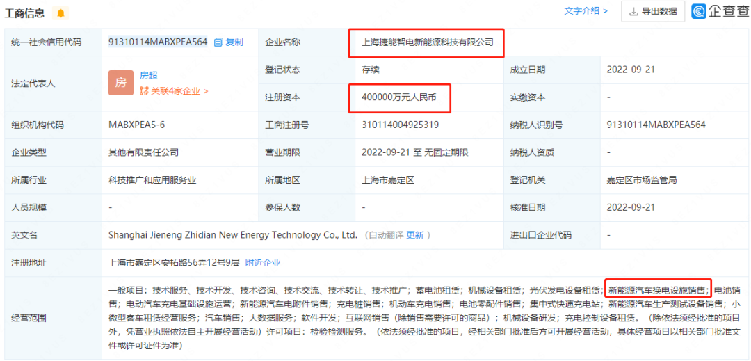Click the 经营范围 label cell

click(x=53, y=317)
